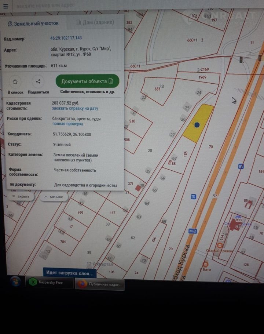Screen dimensions: 264x334
Task: Open Kaspersky Free from the taskbar
Action: point(49,283)
